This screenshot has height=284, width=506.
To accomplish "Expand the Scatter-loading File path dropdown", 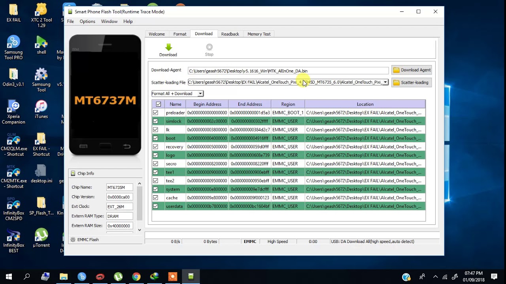I will pyautogui.click(x=385, y=82).
